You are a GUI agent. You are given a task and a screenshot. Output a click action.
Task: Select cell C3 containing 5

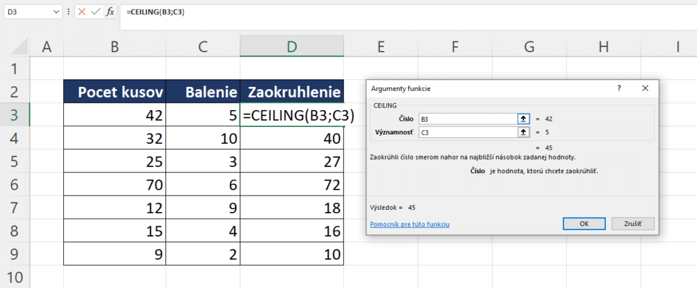[x=203, y=115]
